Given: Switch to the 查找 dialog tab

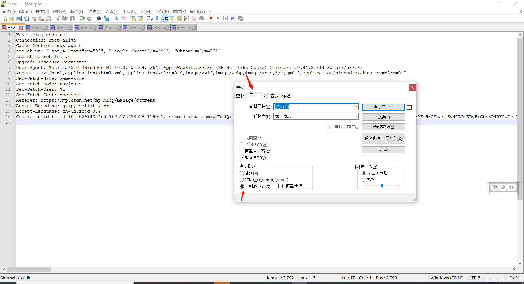Looking at the screenshot, I should 240,96.
